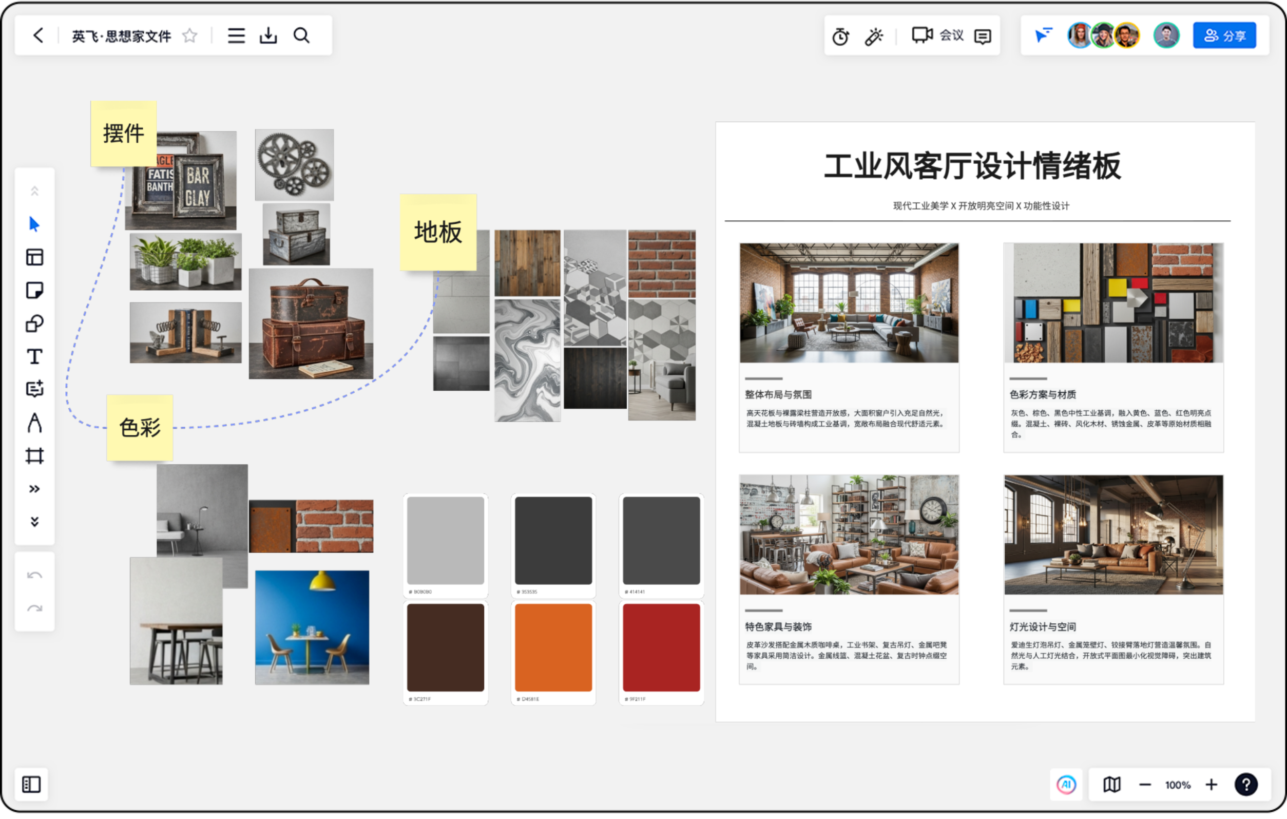
Task: Start a 会议 meeting
Action: pos(937,36)
